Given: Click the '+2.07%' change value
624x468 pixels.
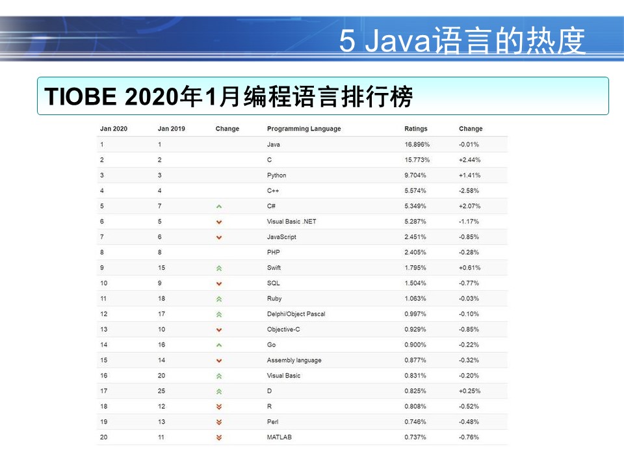Looking at the screenshot, I should pos(469,206).
